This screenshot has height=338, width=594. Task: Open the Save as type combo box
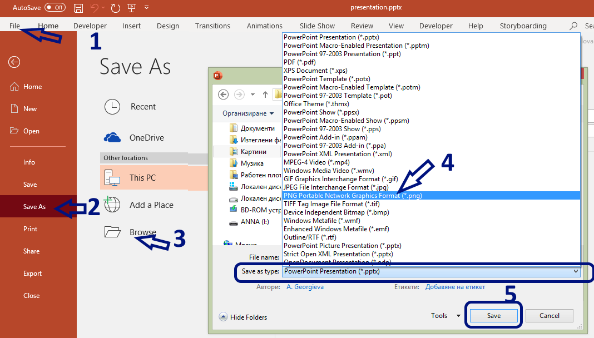tap(431, 271)
